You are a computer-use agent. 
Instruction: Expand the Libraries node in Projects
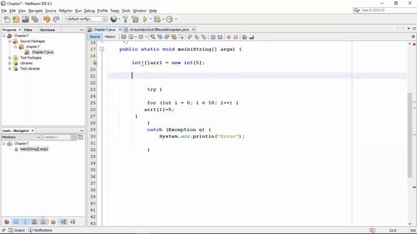(10, 63)
